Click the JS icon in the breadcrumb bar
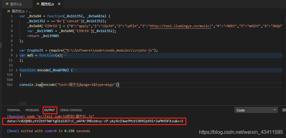286x138 pixels. 9,11
